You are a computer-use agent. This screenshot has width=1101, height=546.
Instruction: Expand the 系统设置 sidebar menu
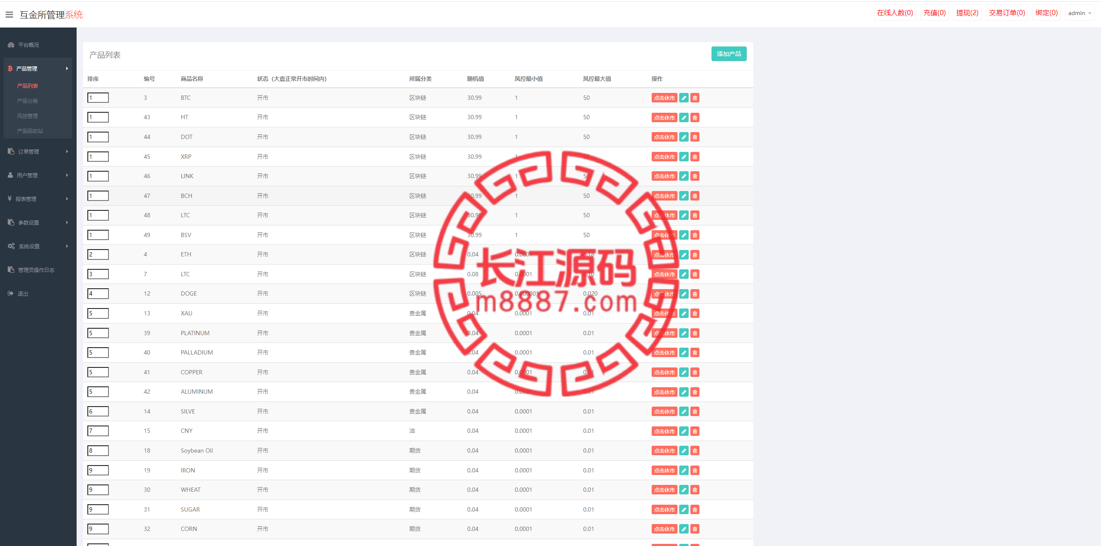click(x=38, y=246)
